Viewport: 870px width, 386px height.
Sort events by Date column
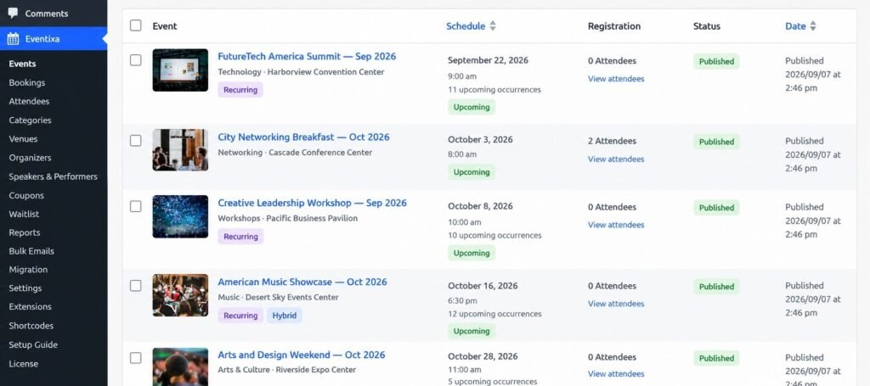click(x=795, y=26)
